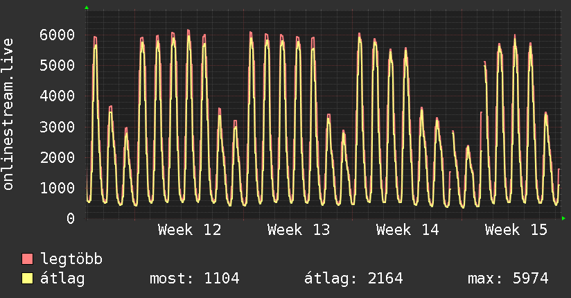
Task: Click the Week 15 axis label
Action: pos(516,230)
